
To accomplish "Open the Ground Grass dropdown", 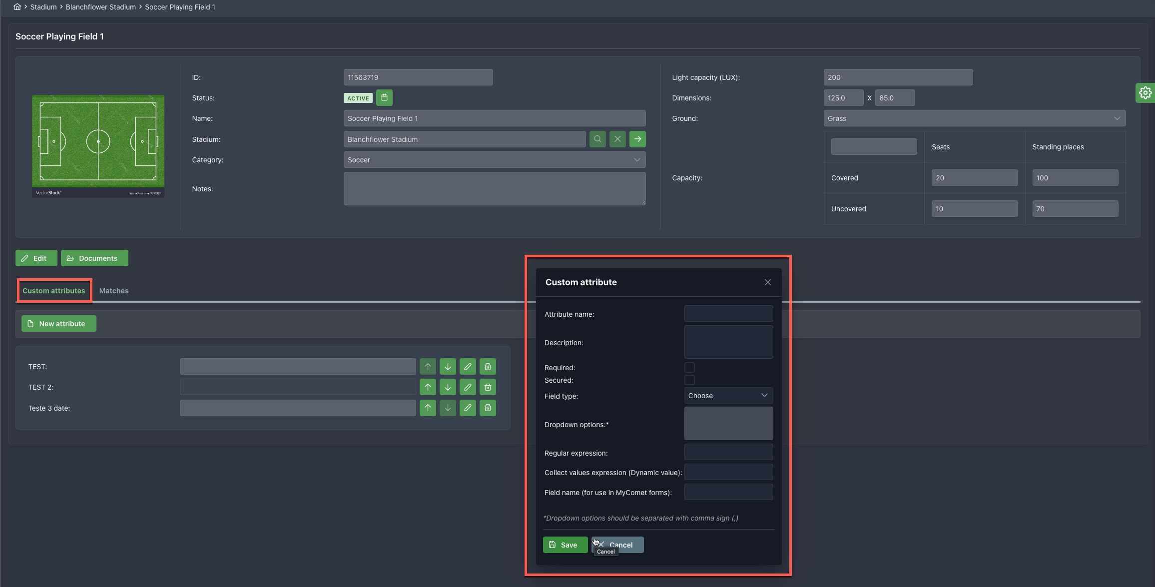I will point(974,118).
